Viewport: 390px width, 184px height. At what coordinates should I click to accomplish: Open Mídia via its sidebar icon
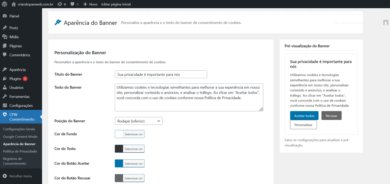click(x=5, y=37)
